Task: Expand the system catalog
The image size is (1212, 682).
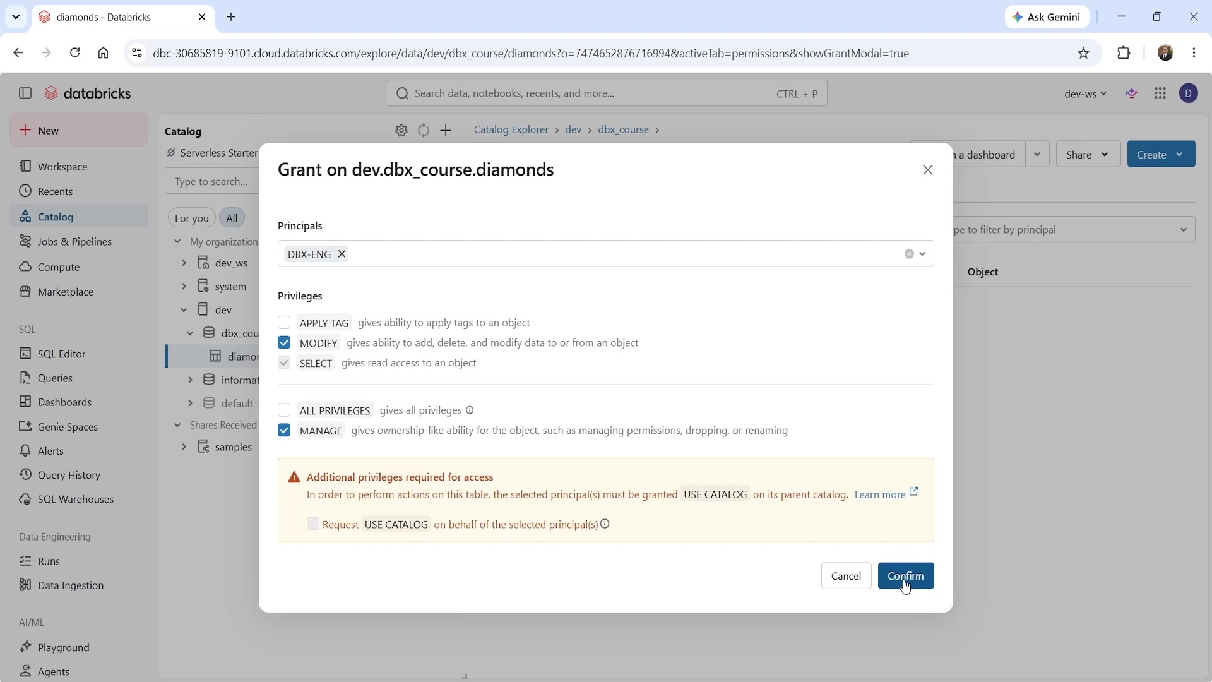Action: pyautogui.click(x=184, y=287)
